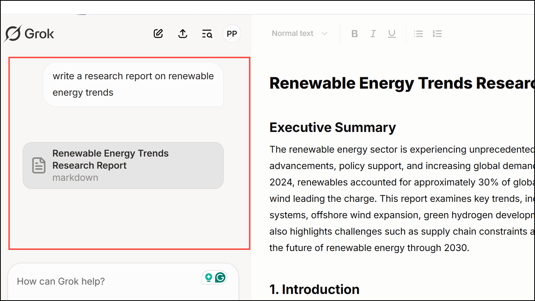Toggle italic formatting

pyautogui.click(x=373, y=34)
